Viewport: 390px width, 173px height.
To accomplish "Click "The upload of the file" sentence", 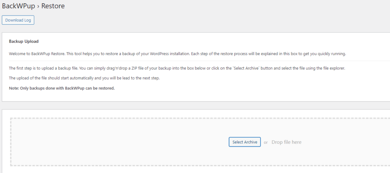I will tap(30, 78).
